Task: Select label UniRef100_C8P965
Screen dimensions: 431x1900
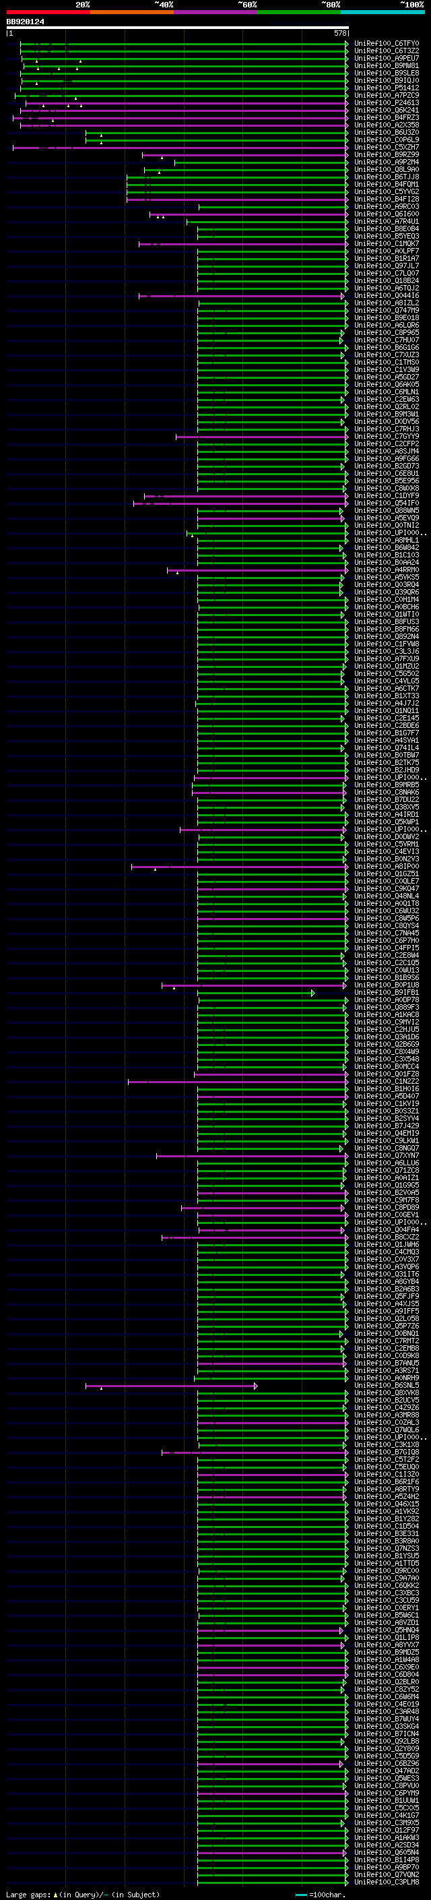Action: (386, 333)
